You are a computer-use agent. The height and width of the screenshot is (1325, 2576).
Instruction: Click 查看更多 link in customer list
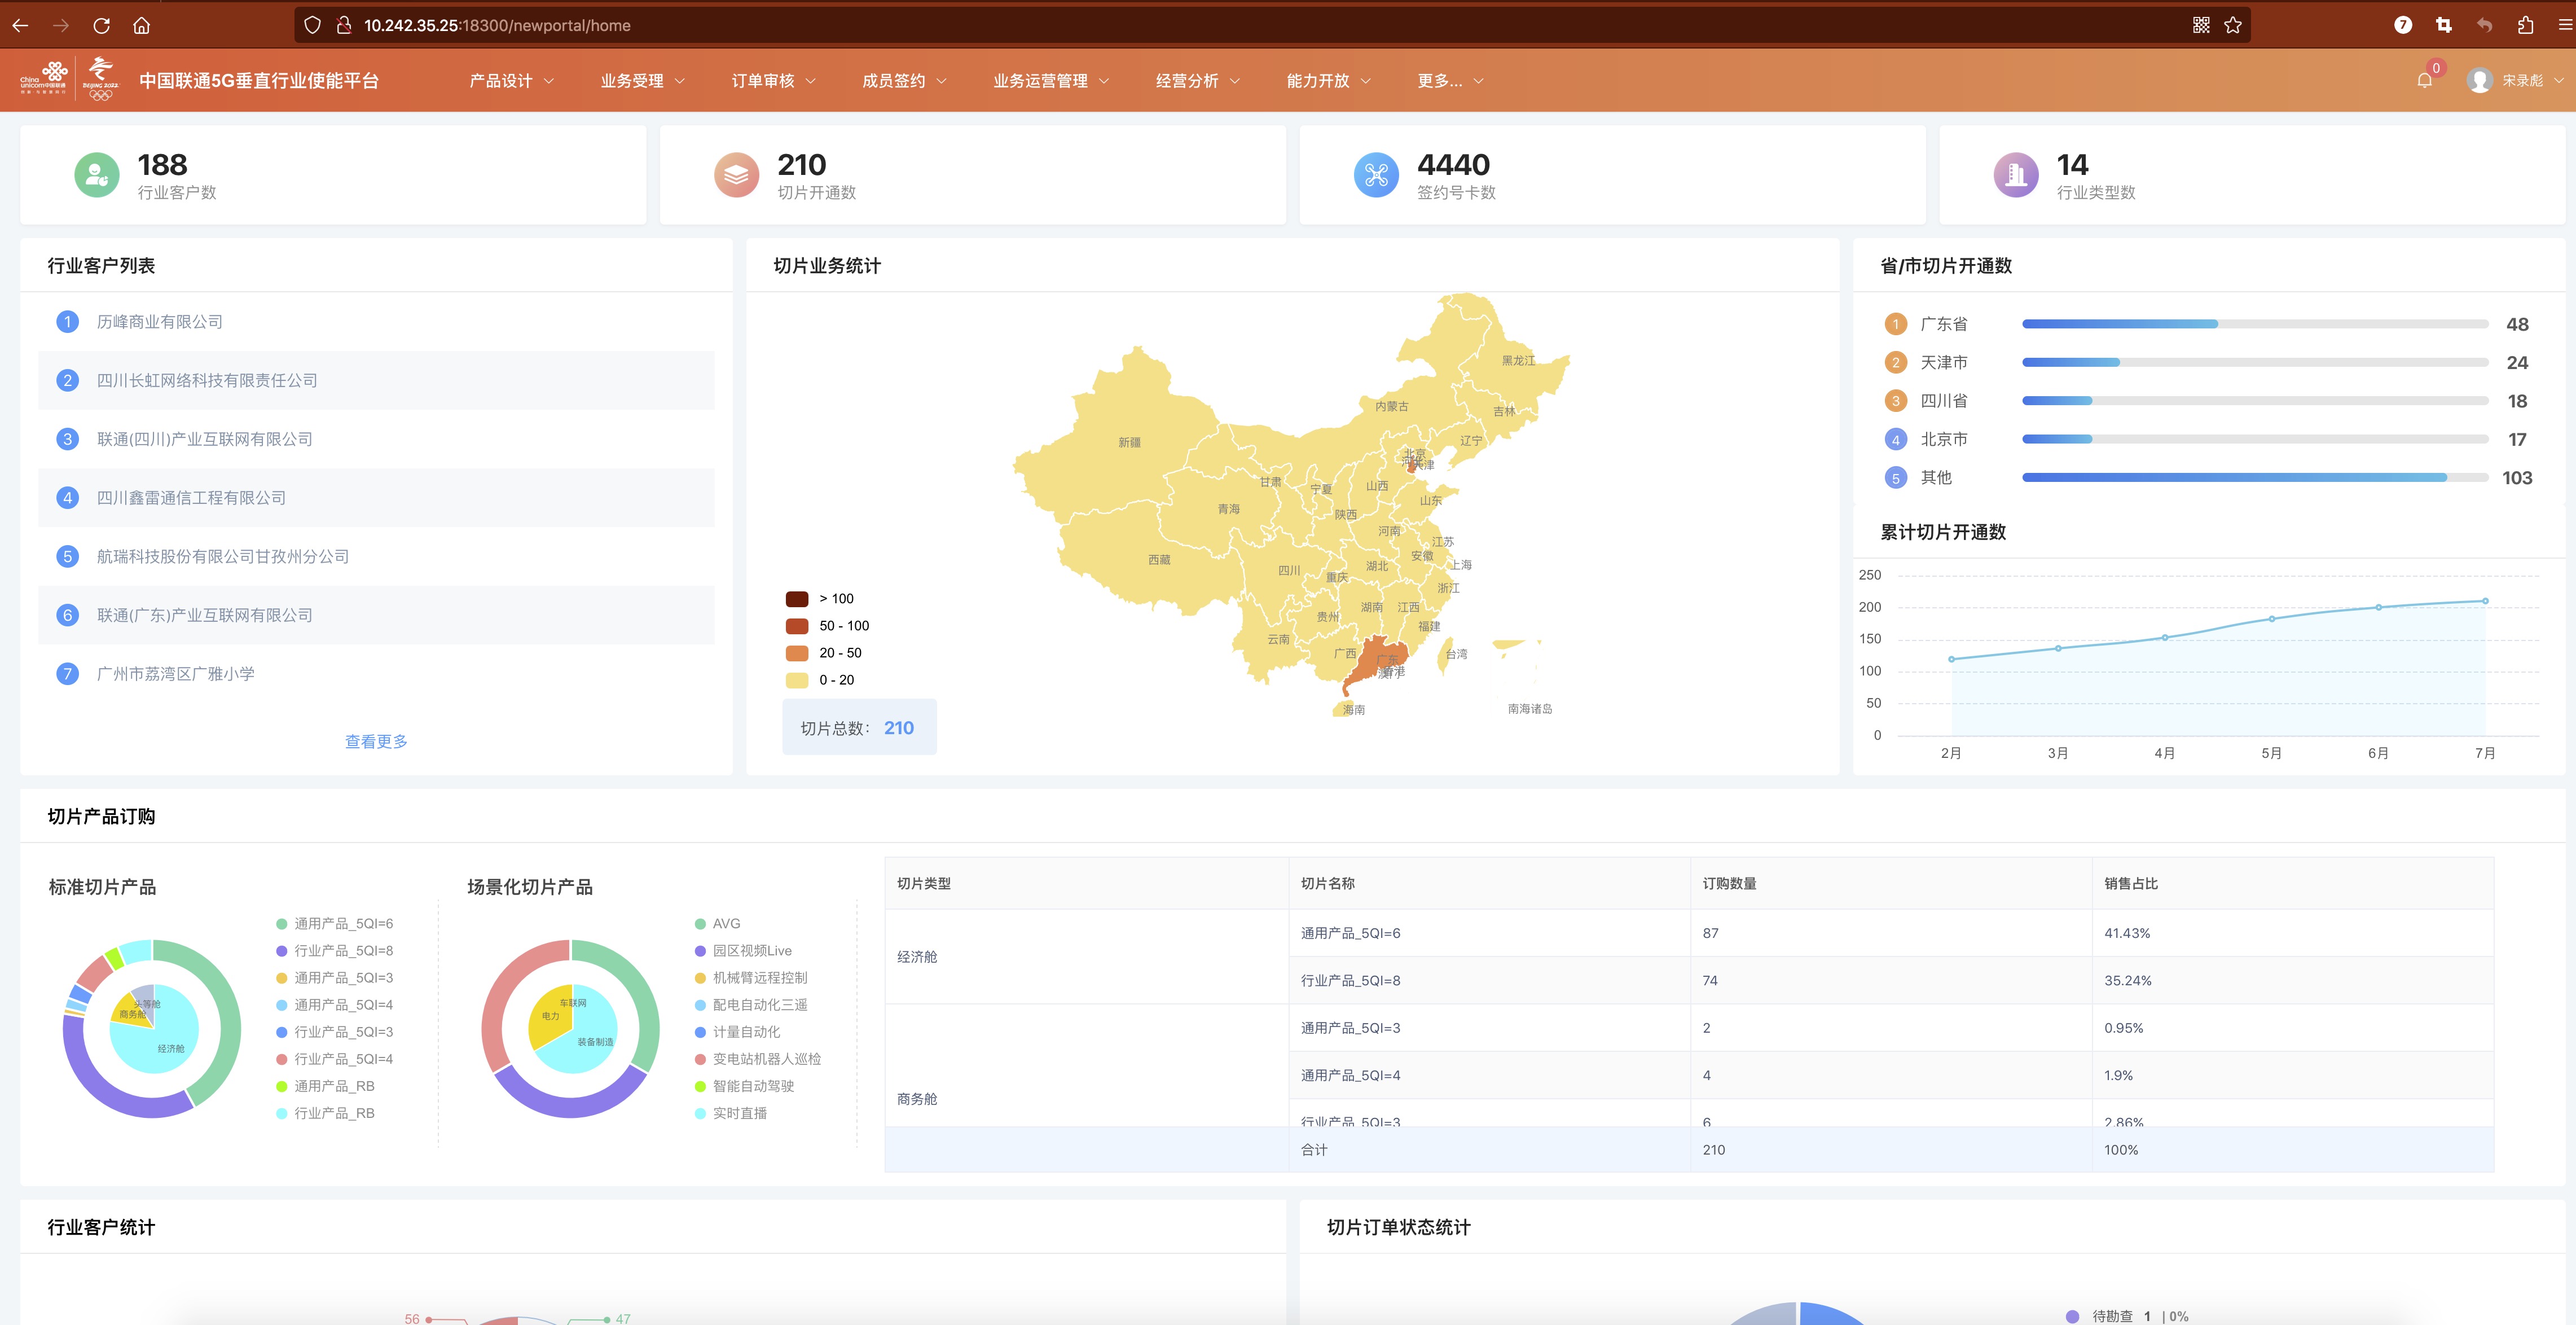376,741
